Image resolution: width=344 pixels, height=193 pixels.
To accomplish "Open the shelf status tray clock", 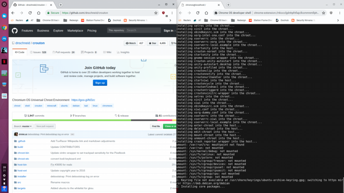I will [x=4, y=169].
